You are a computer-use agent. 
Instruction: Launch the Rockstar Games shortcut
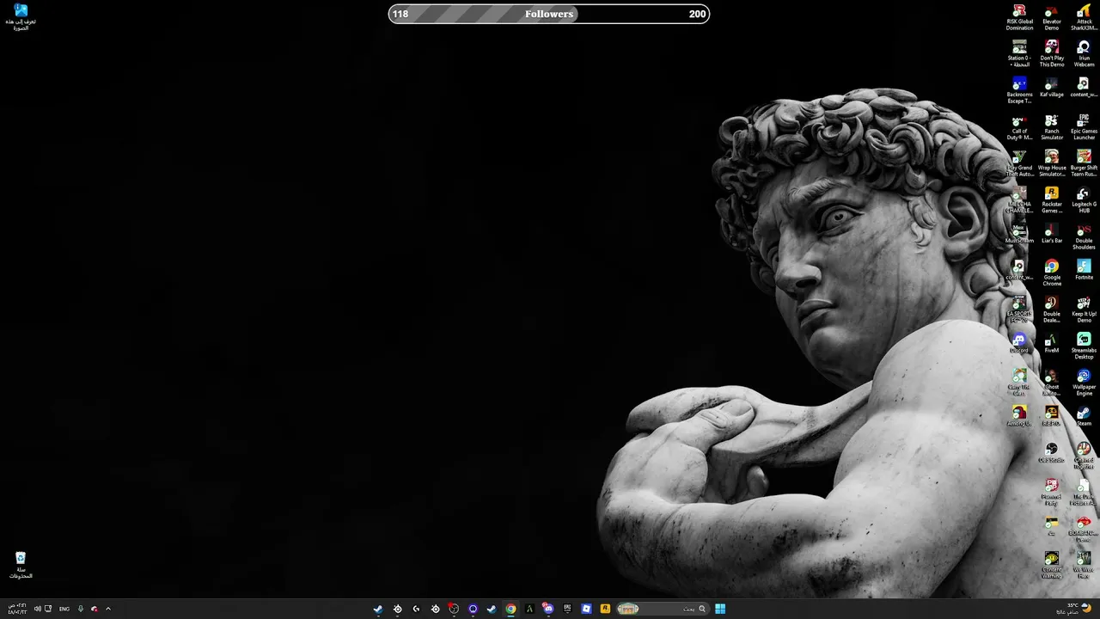(x=1052, y=199)
